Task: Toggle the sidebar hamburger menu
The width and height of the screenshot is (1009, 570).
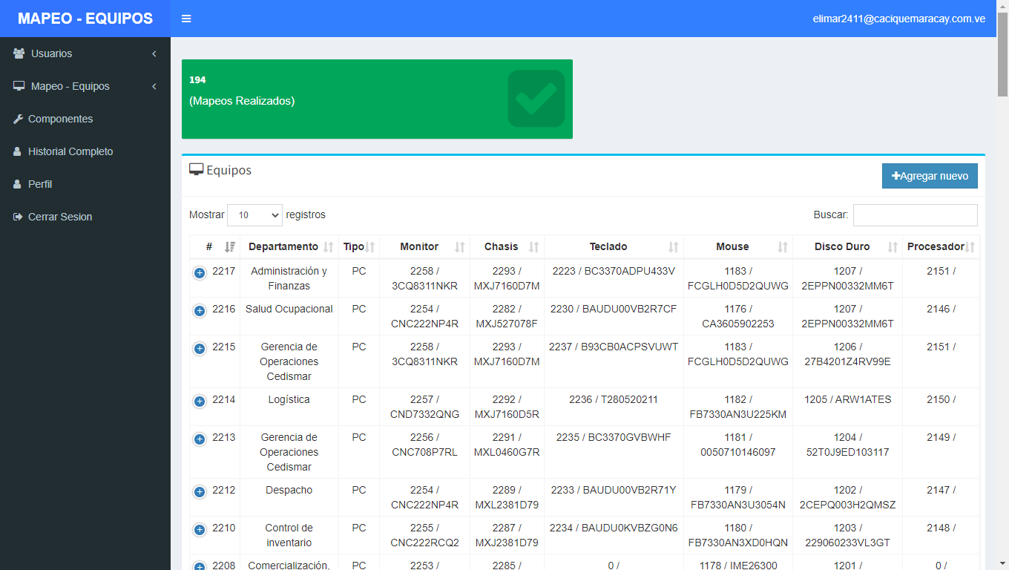Action: pos(186,19)
